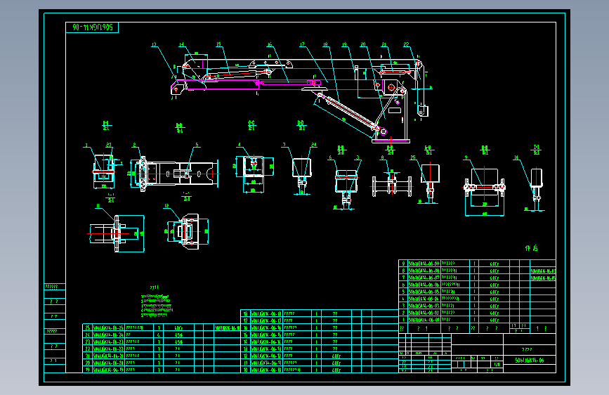Click callout number 15 above the boom assembly
Image resolution: width=609 pixels, height=395 pixels.
tap(218, 45)
